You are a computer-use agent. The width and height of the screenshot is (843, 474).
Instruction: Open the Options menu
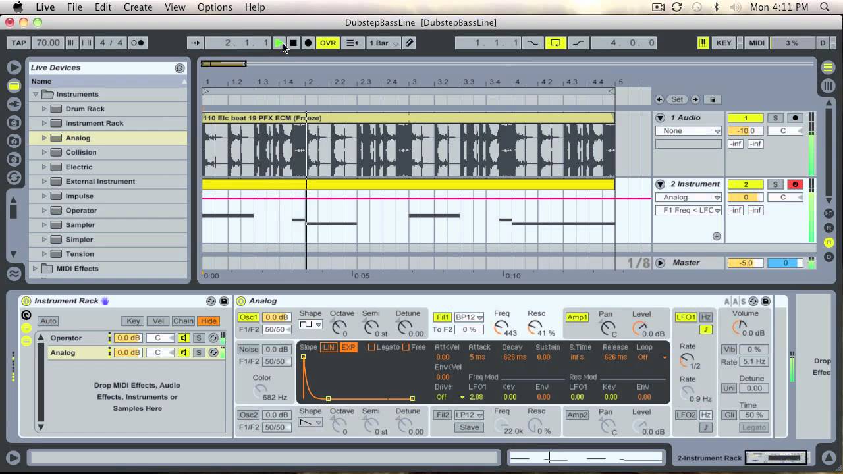coord(215,7)
